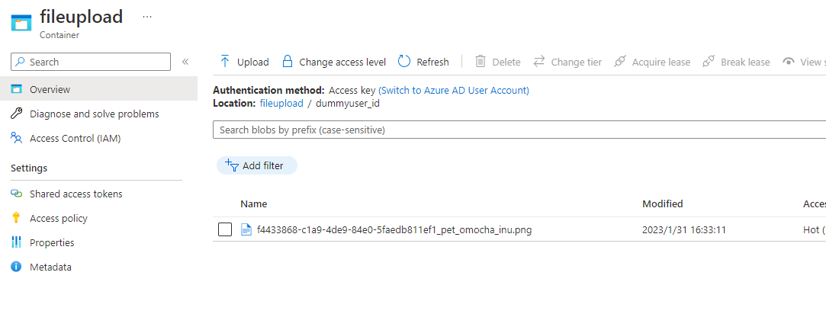Image resolution: width=826 pixels, height=330 pixels.
Task: Click the Add filter label text
Action: click(x=263, y=166)
